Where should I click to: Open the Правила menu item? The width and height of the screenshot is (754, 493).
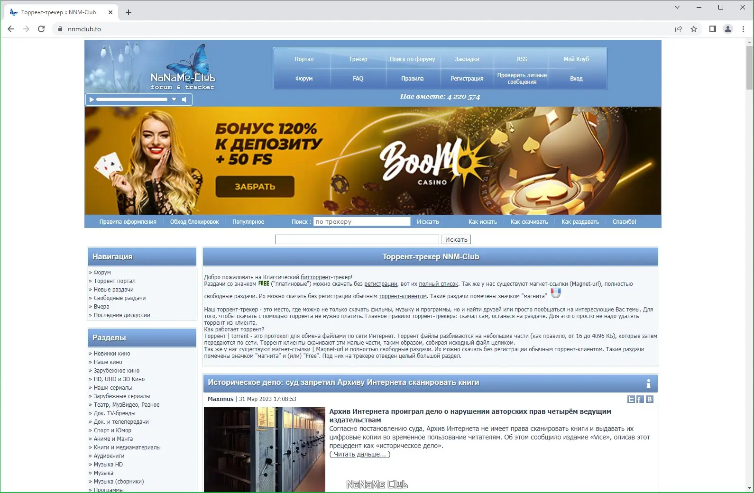pyautogui.click(x=412, y=79)
